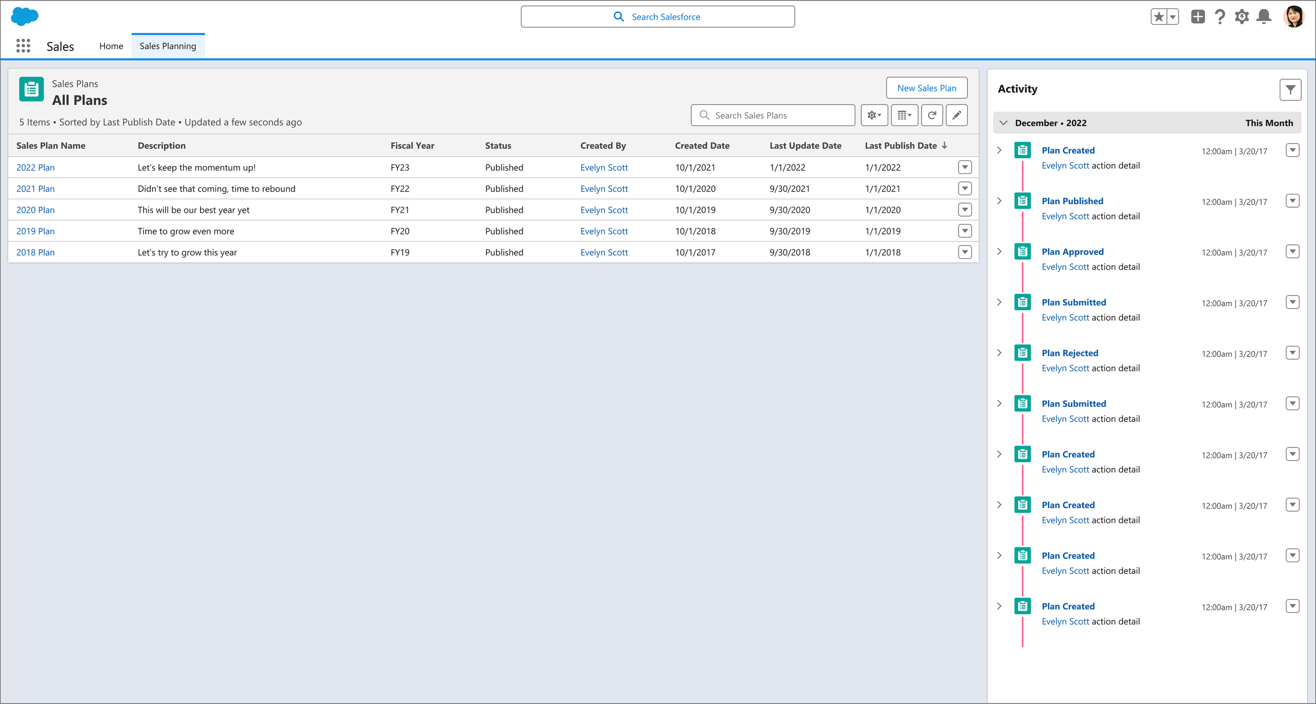Click the Salesforce favorites star icon

click(x=1159, y=16)
